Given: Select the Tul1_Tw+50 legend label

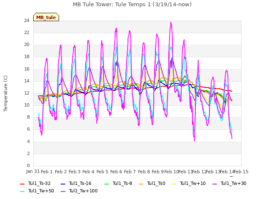Looking at the screenshot, I should [x=41, y=191].
